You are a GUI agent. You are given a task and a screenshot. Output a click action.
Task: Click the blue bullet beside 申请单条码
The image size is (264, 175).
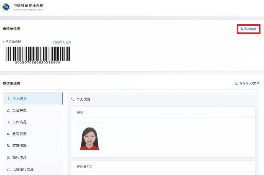[x=4, y=42]
